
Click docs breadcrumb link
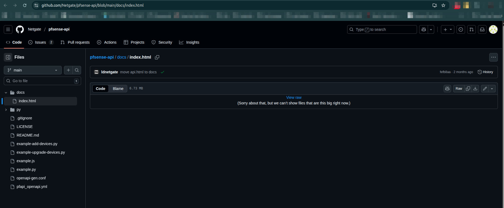[x=122, y=57]
